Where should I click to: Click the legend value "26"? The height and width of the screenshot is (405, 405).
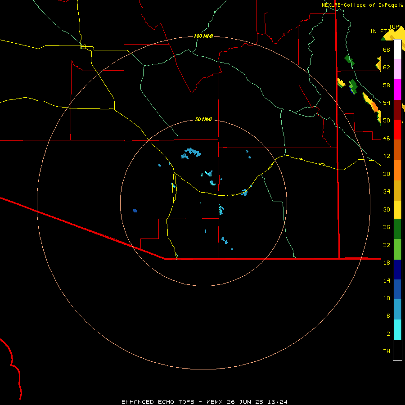point(387,227)
